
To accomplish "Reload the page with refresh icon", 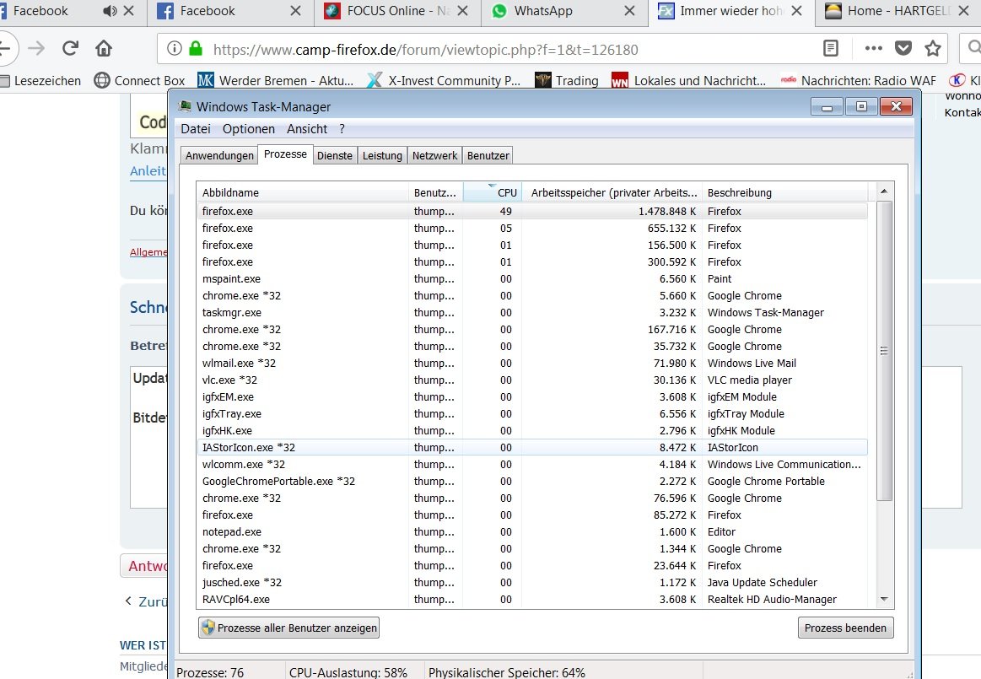I will (x=71, y=48).
